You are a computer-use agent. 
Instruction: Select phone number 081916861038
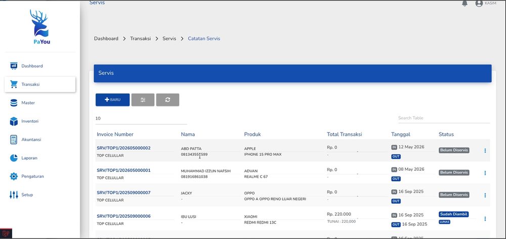tap(194, 176)
